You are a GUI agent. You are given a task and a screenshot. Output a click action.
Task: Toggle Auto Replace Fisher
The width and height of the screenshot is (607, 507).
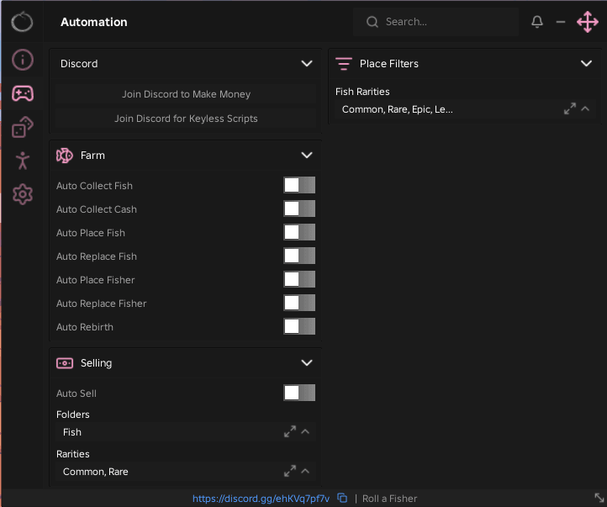299,303
